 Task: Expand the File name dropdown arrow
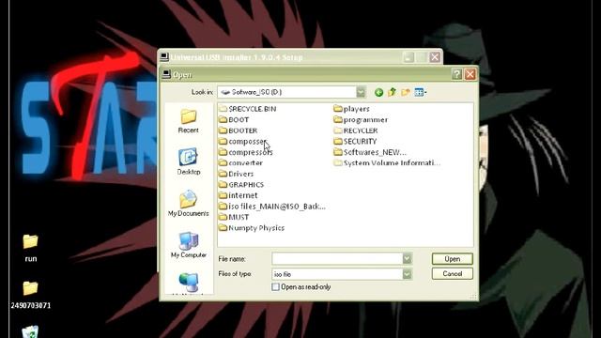coord(407,259)
